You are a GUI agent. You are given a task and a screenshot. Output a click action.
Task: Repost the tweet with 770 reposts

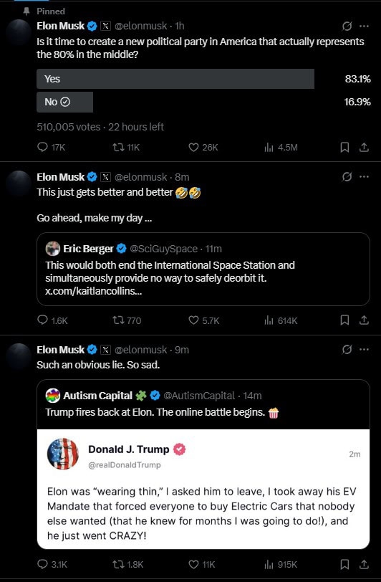[x=127, y=320]
